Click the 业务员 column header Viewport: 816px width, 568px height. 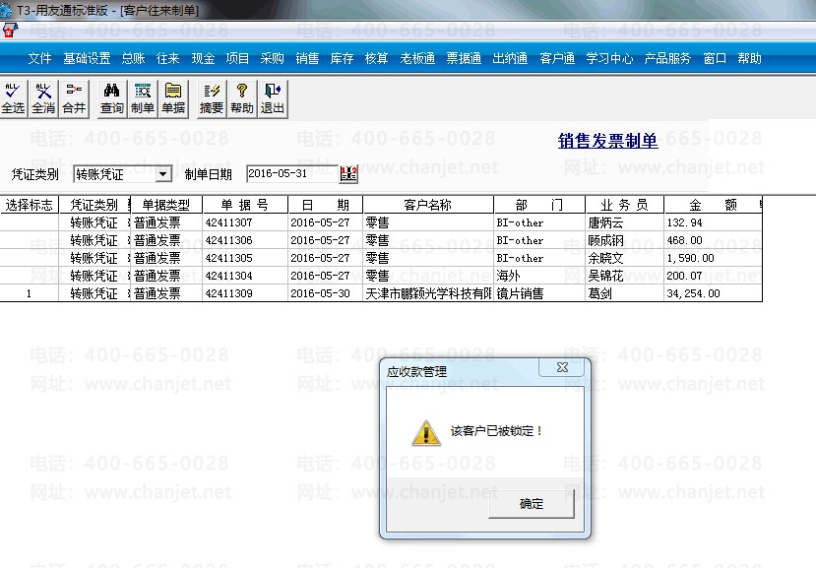click(x=624, y=205)
